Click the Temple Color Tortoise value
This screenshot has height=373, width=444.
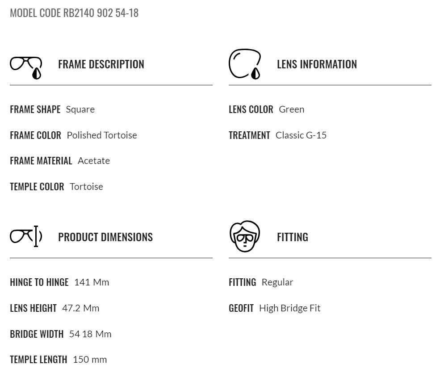(86, 187)
